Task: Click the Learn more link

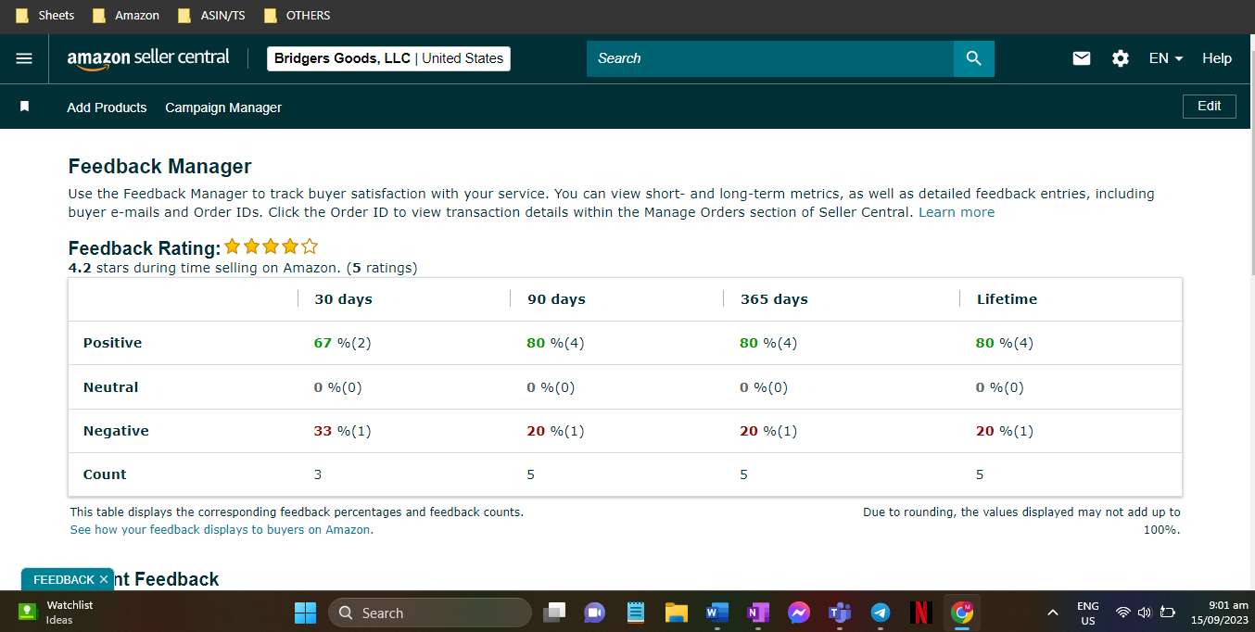Action: pos(957,212)
